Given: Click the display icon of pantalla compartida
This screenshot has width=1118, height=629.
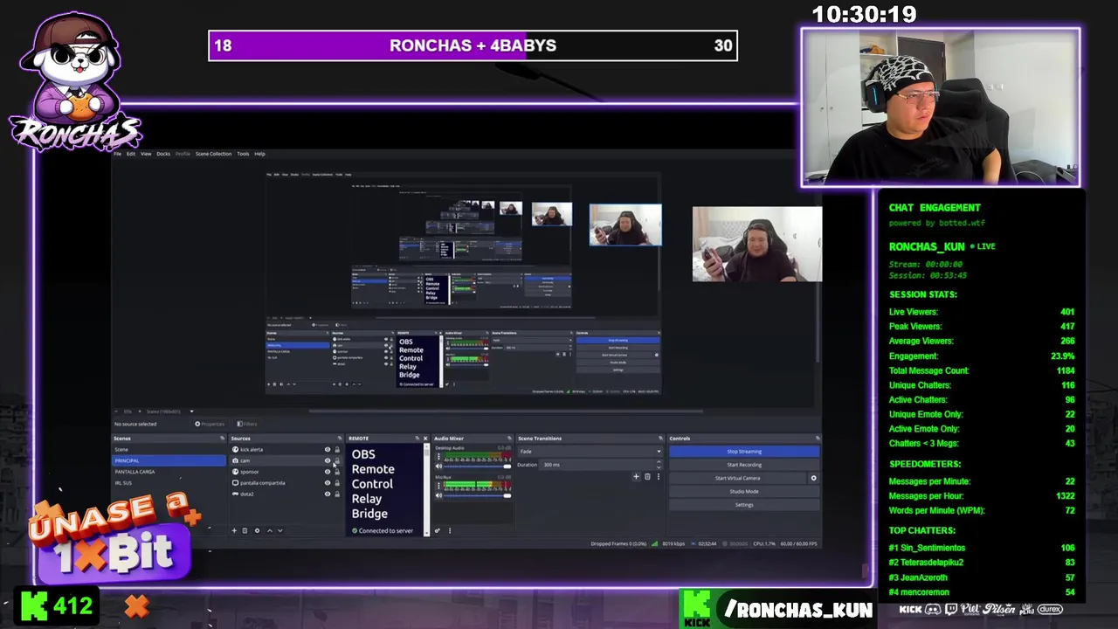Looking at the screenshot, I should coord(235,483).
